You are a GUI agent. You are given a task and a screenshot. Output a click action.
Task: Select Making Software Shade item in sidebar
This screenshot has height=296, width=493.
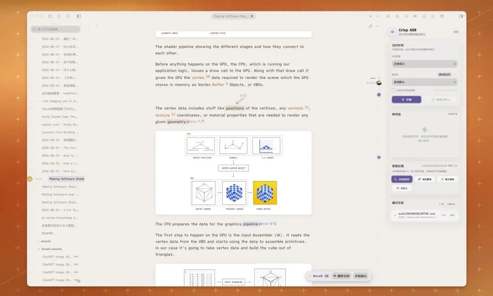(66, 179)
